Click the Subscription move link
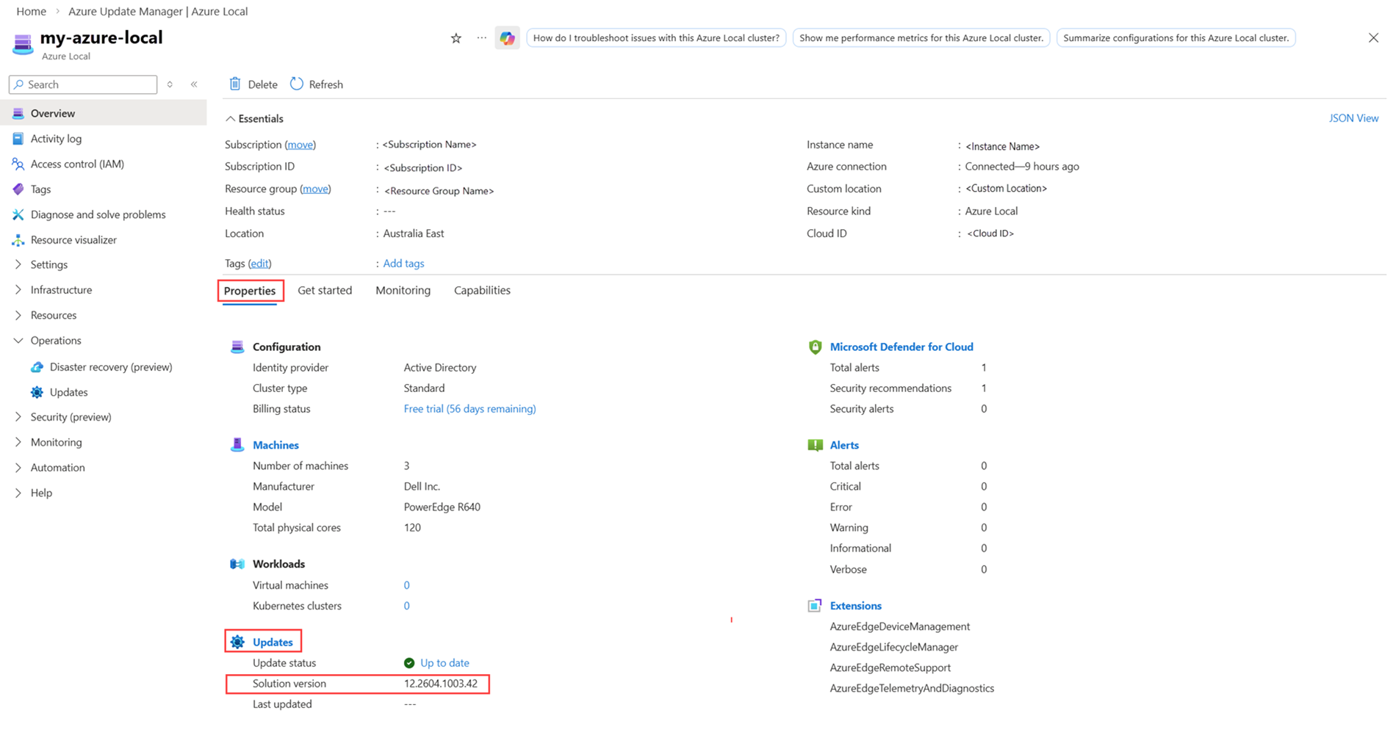1396x746 pixels. pos(301,145)
